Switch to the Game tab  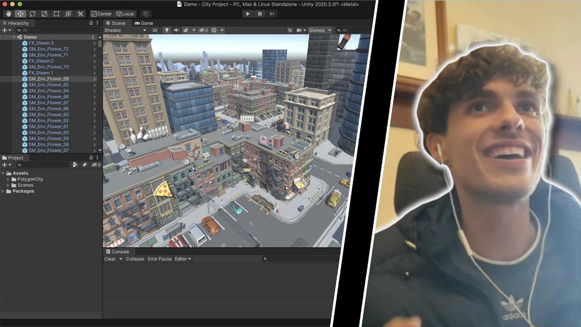click(x=144, y=23)
